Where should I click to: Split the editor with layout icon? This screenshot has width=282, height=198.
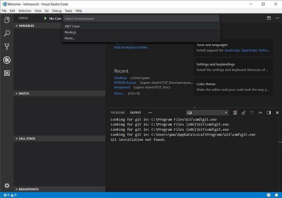[x=269, y=18]
